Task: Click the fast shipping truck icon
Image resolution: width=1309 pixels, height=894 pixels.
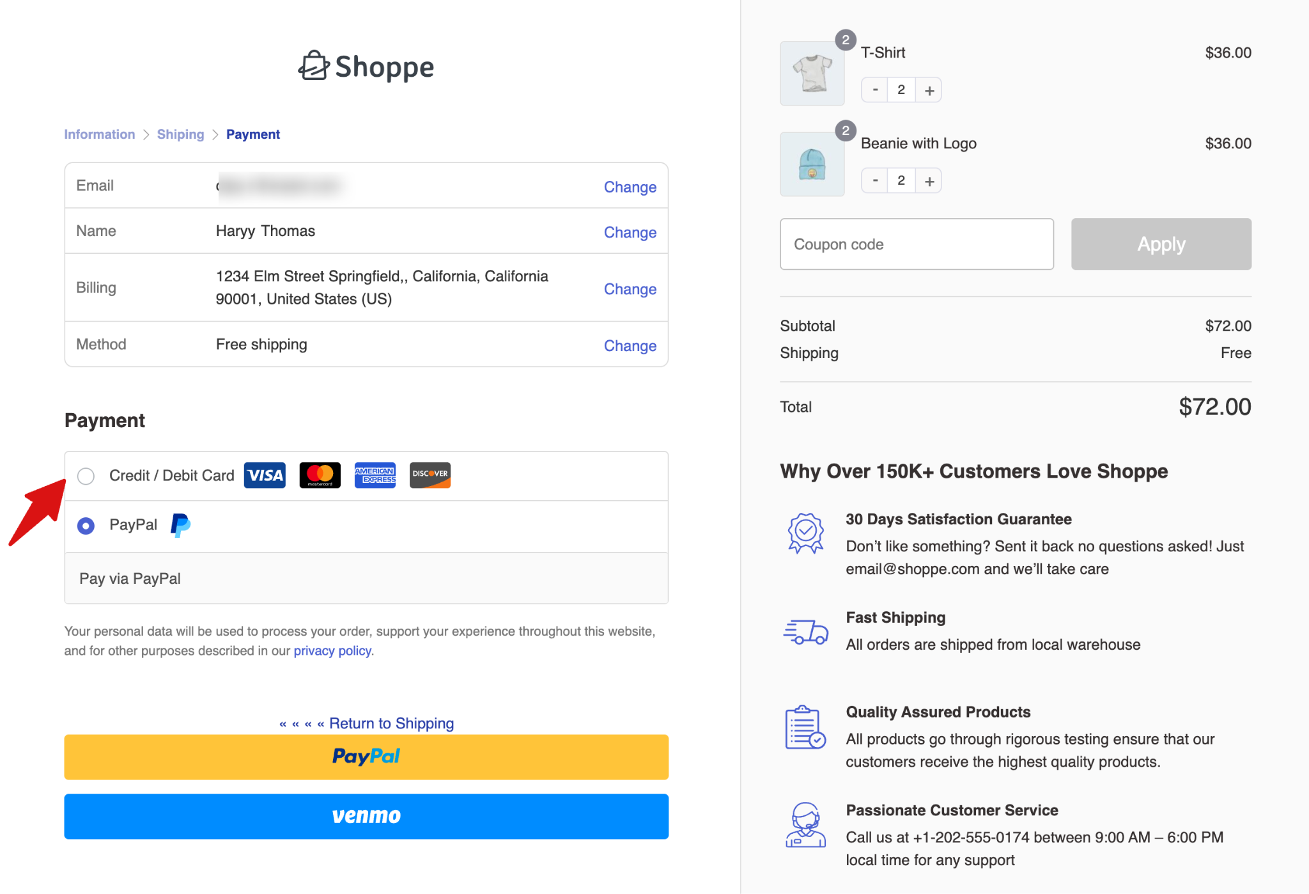Action: (x=805, y=631)
